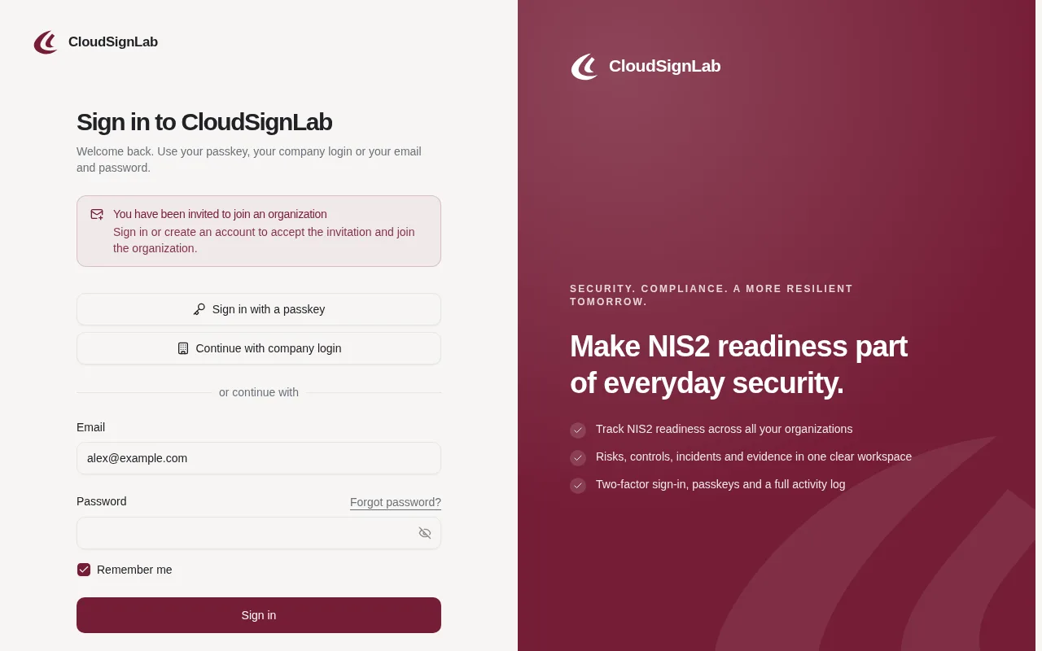Continue with company login
This screenshot has width=1042, height=651.
259,348
